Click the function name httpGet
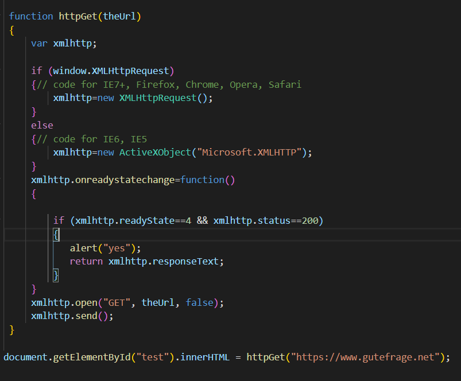The height and width of the screenshot is (381, 461). tap(77, 16)
